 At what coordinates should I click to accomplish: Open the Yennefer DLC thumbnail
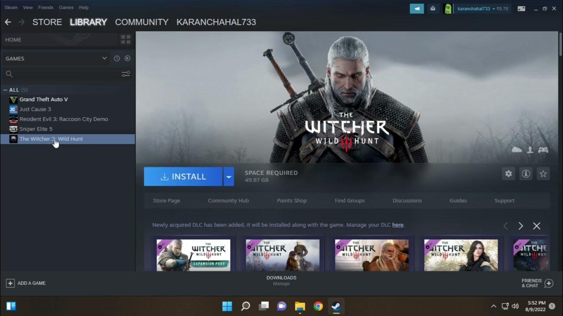click(461, 255)
